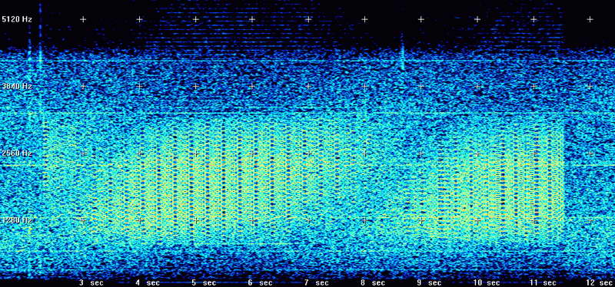
Task: Select the 7 sec time marker
Action: pyautogui.click(x=317, y=282)
